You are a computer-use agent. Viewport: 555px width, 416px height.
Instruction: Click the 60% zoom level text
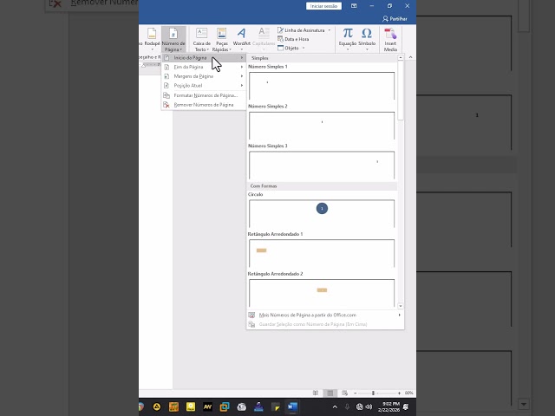point(408,393)
